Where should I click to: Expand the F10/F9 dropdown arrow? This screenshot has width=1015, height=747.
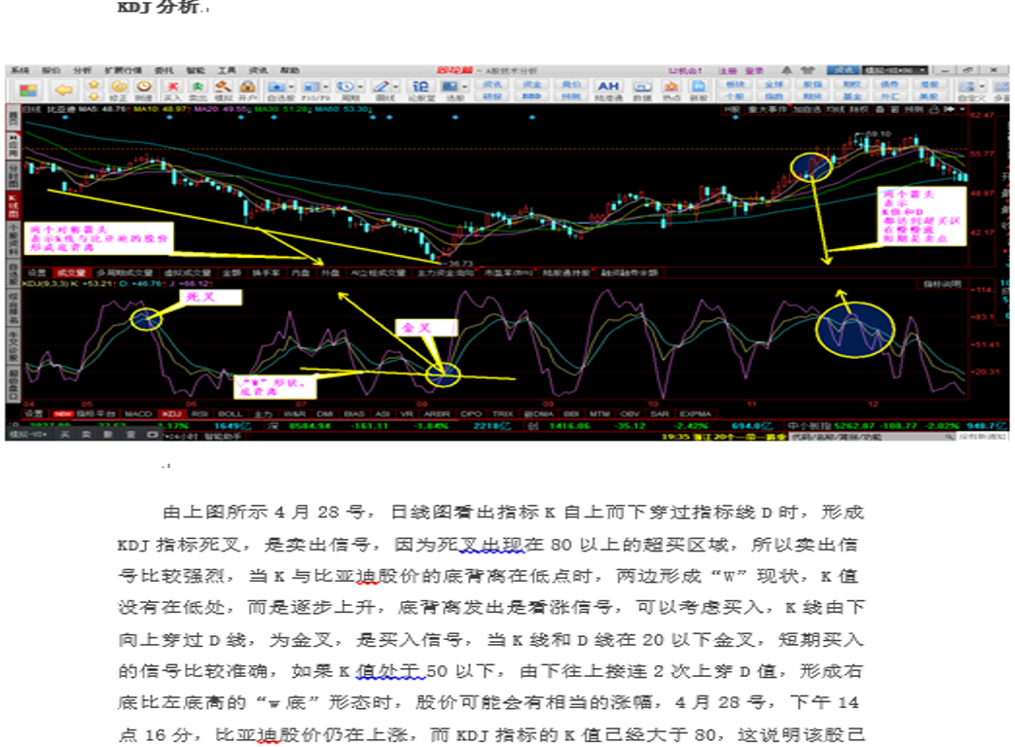coord(326,87)
